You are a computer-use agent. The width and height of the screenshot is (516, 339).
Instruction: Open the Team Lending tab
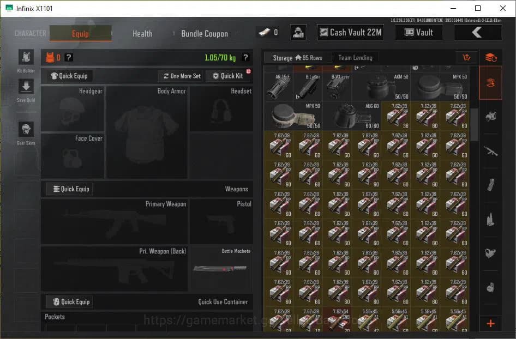[356, 57]
